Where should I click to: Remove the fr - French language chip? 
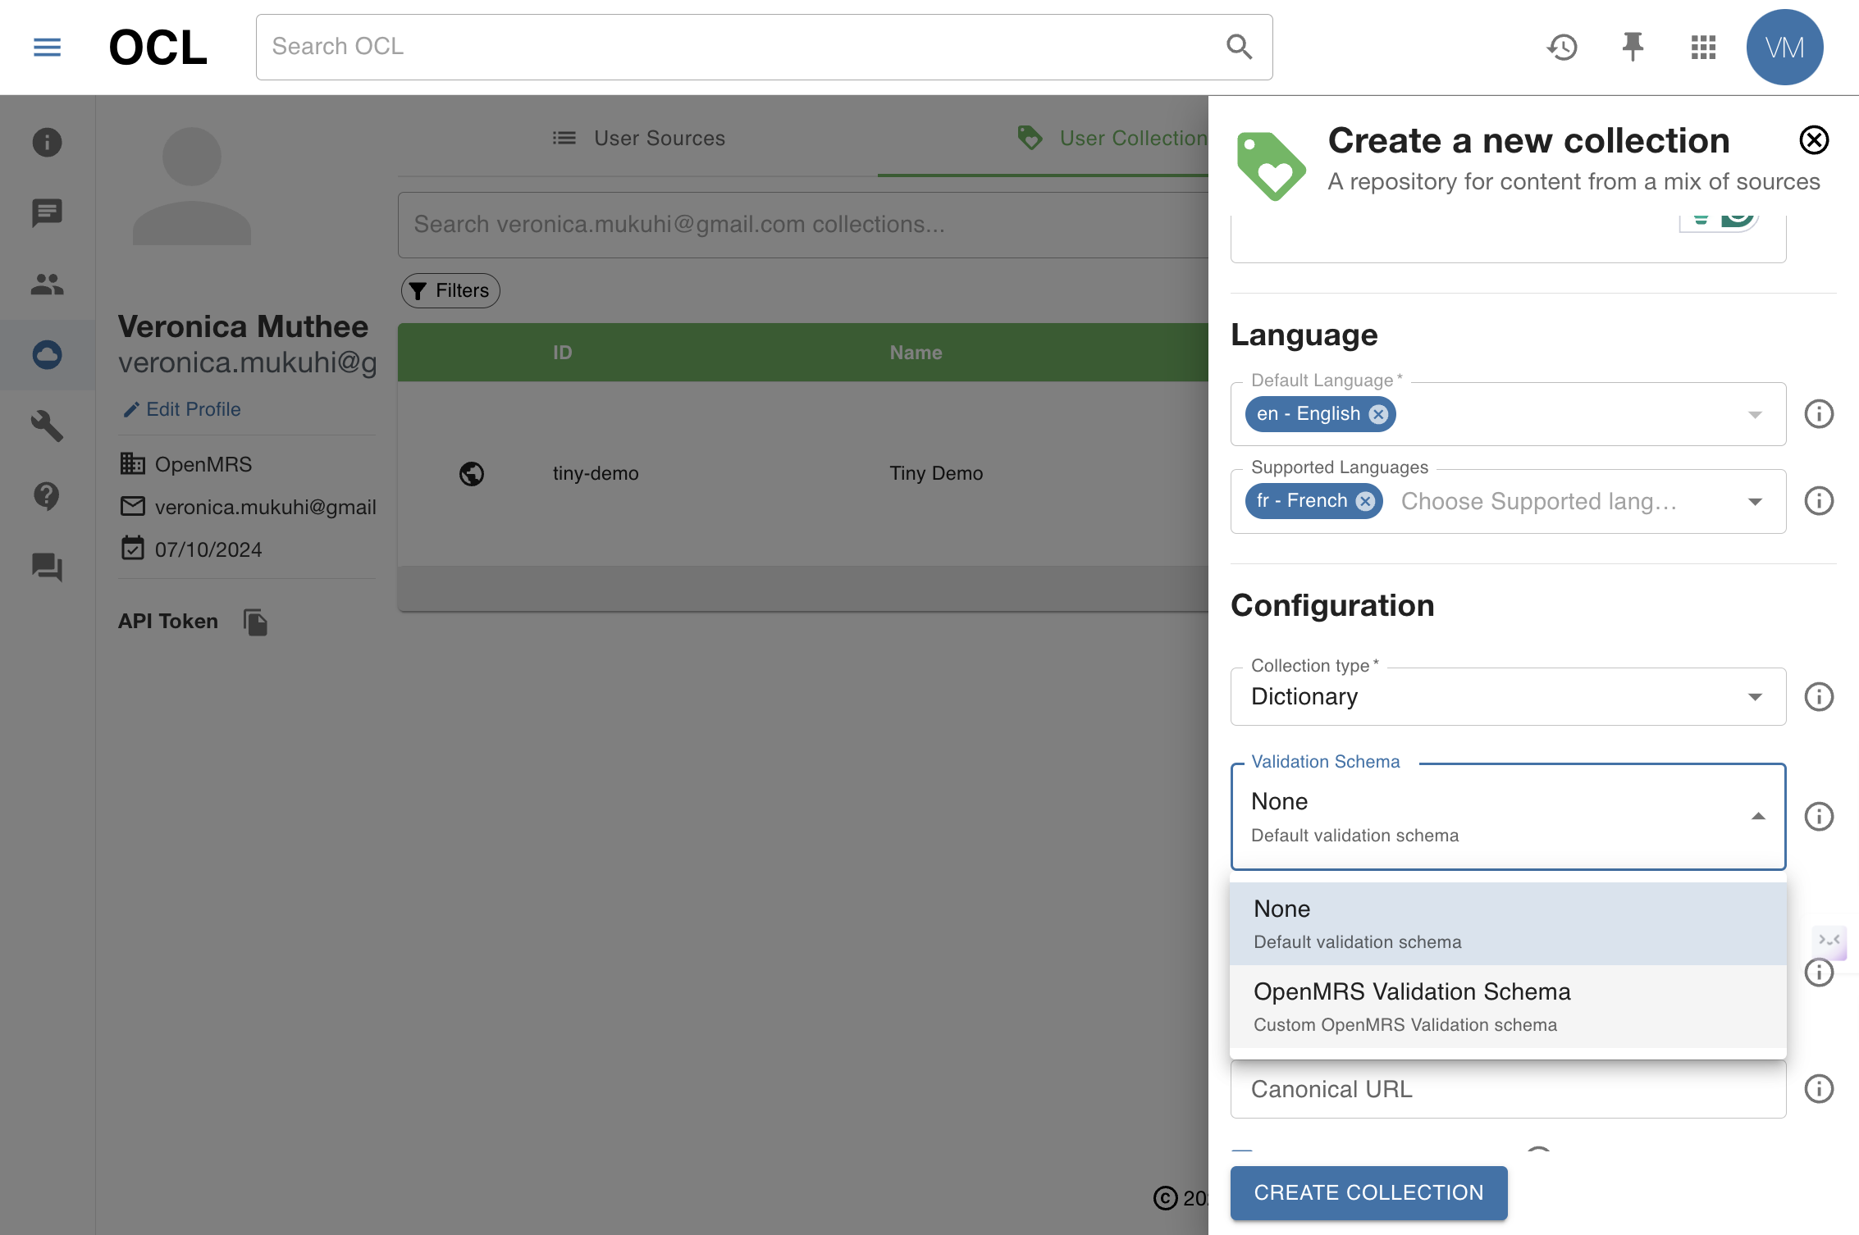click(1365, 501)
